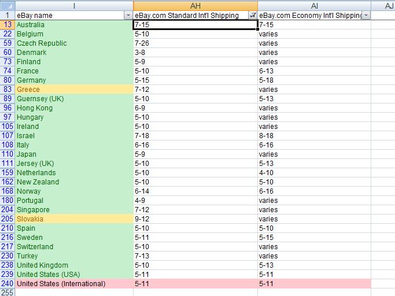The width and height of the screenshot is (395, 296).
Task: Open the active Standard Int'l Shipping filter
Action: point(253,15)
